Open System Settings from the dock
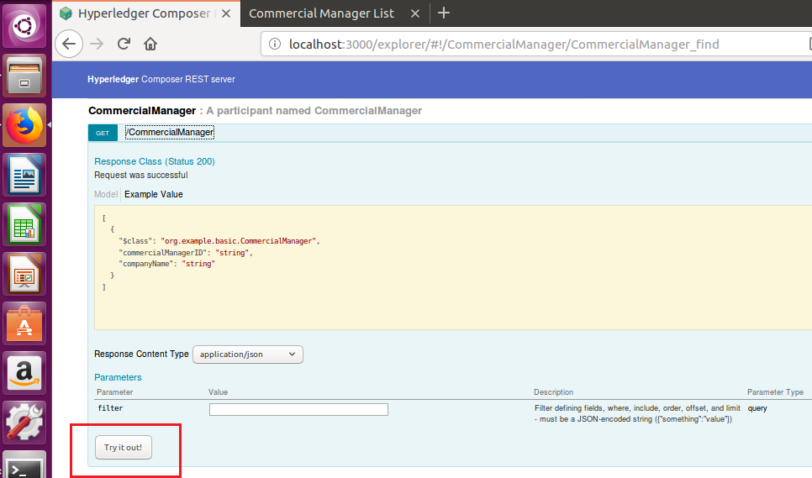Image resolution: width=812 pixels, height=478 pixels. point(24,423)
